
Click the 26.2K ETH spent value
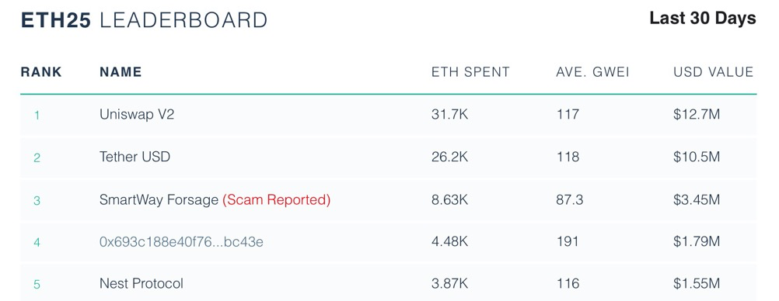(449, 157)
